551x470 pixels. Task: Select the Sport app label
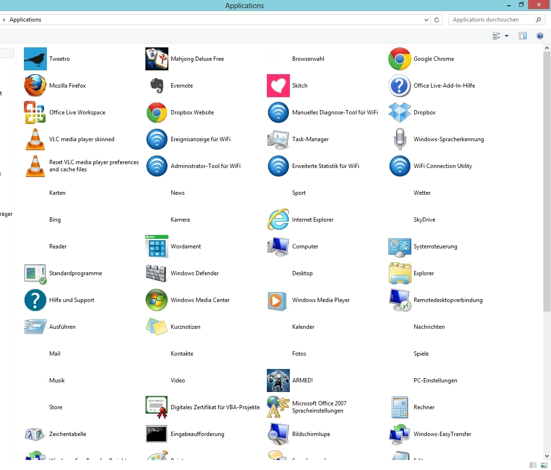pyautogui.click(x=298, y=192)
